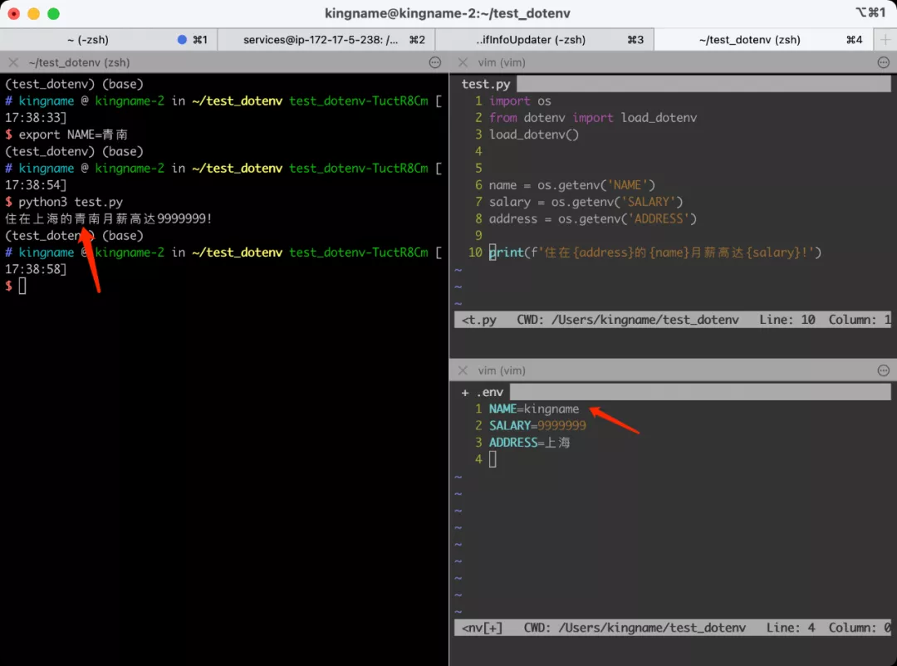Open the options menu of the test.py vim pane
Screen dimensions: 897x666
coord(883,62)
